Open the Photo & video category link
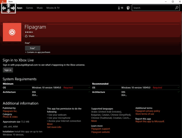The image size is (182, 138). point(10,117)
